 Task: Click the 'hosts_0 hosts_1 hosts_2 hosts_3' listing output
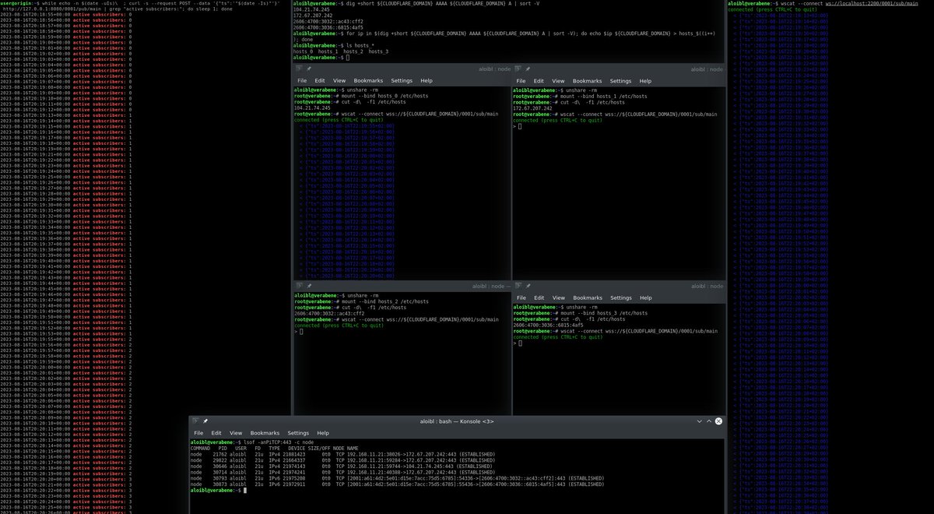[340, 51]
